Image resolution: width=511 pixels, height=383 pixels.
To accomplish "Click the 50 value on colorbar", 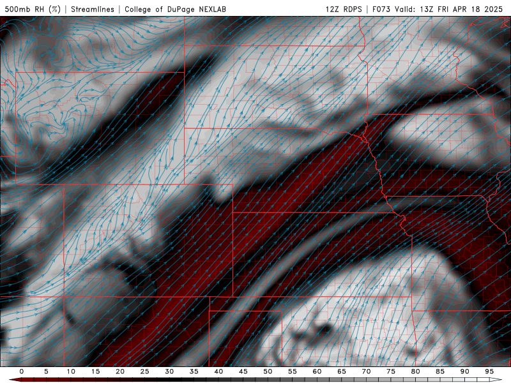I will click(268, 372).
